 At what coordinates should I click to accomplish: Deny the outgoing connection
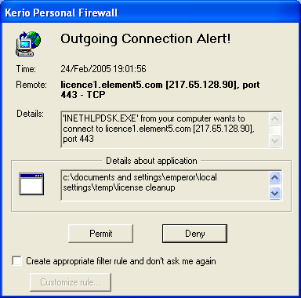[194, 234]
